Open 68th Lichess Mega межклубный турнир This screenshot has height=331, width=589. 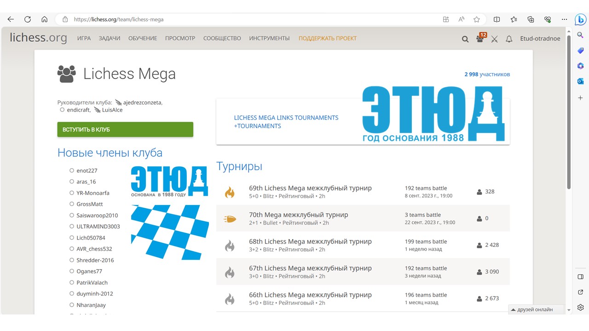click(310, 241)
